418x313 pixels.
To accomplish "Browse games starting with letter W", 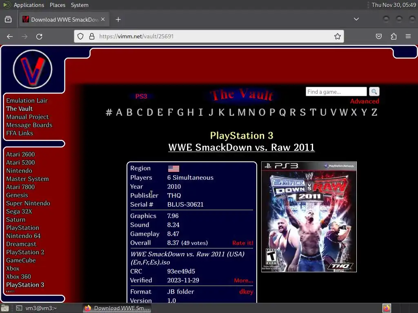I will [344, 112].
